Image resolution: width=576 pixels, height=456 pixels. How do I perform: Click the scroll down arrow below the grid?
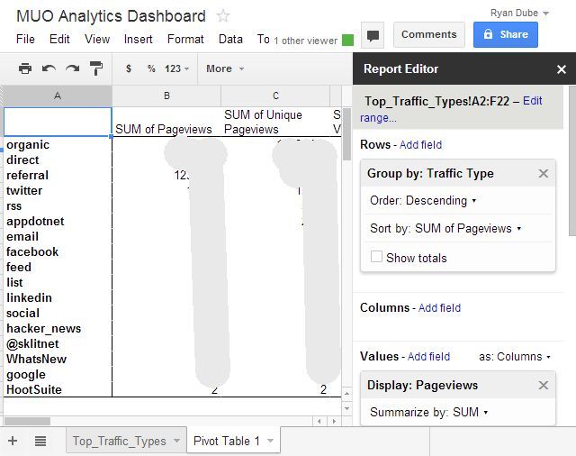click(346, 408)
